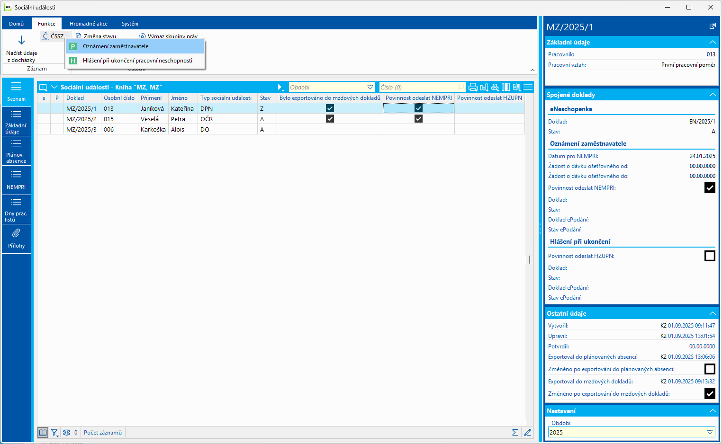The image size is (722, 444).
Task: Toggle Povinnost odeslat NEMPRI in preview panel
Action: coord(710,188)
